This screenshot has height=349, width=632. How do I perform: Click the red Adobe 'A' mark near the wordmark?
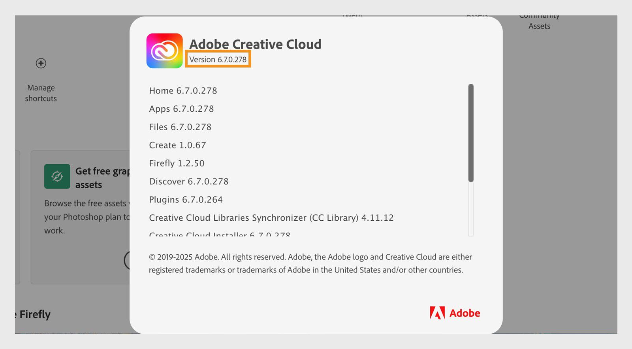[436, 313]
